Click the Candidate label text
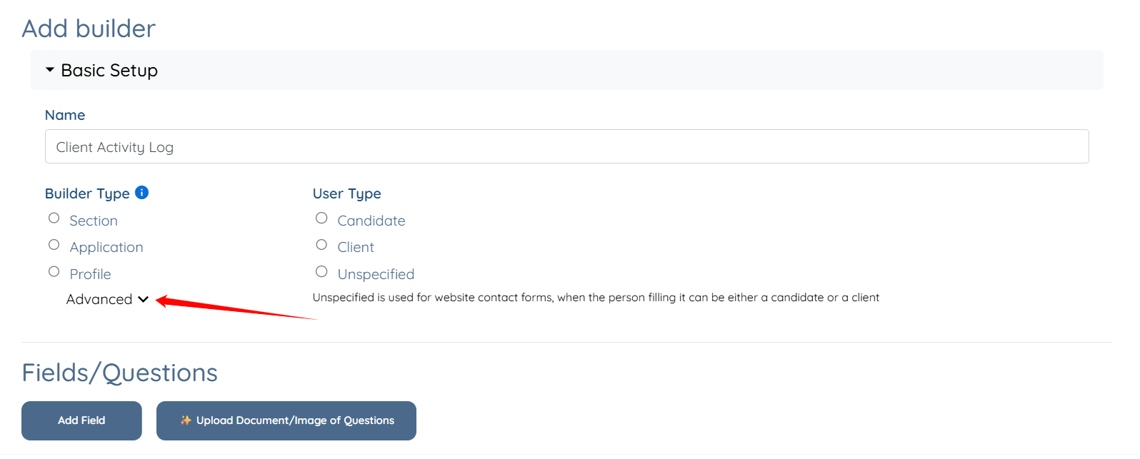This screenshot has width=1140, height=459. (x=371, y=221)
